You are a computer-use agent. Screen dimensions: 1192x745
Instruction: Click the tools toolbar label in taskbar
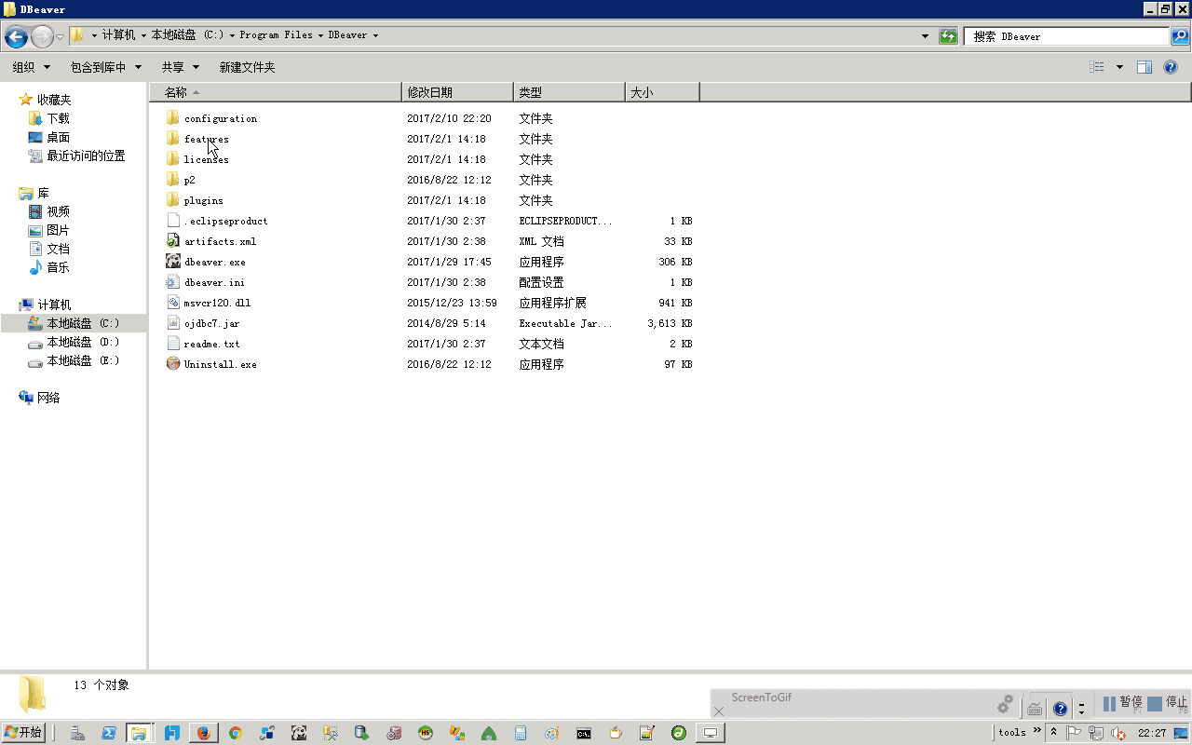(x=1012, y=733)
